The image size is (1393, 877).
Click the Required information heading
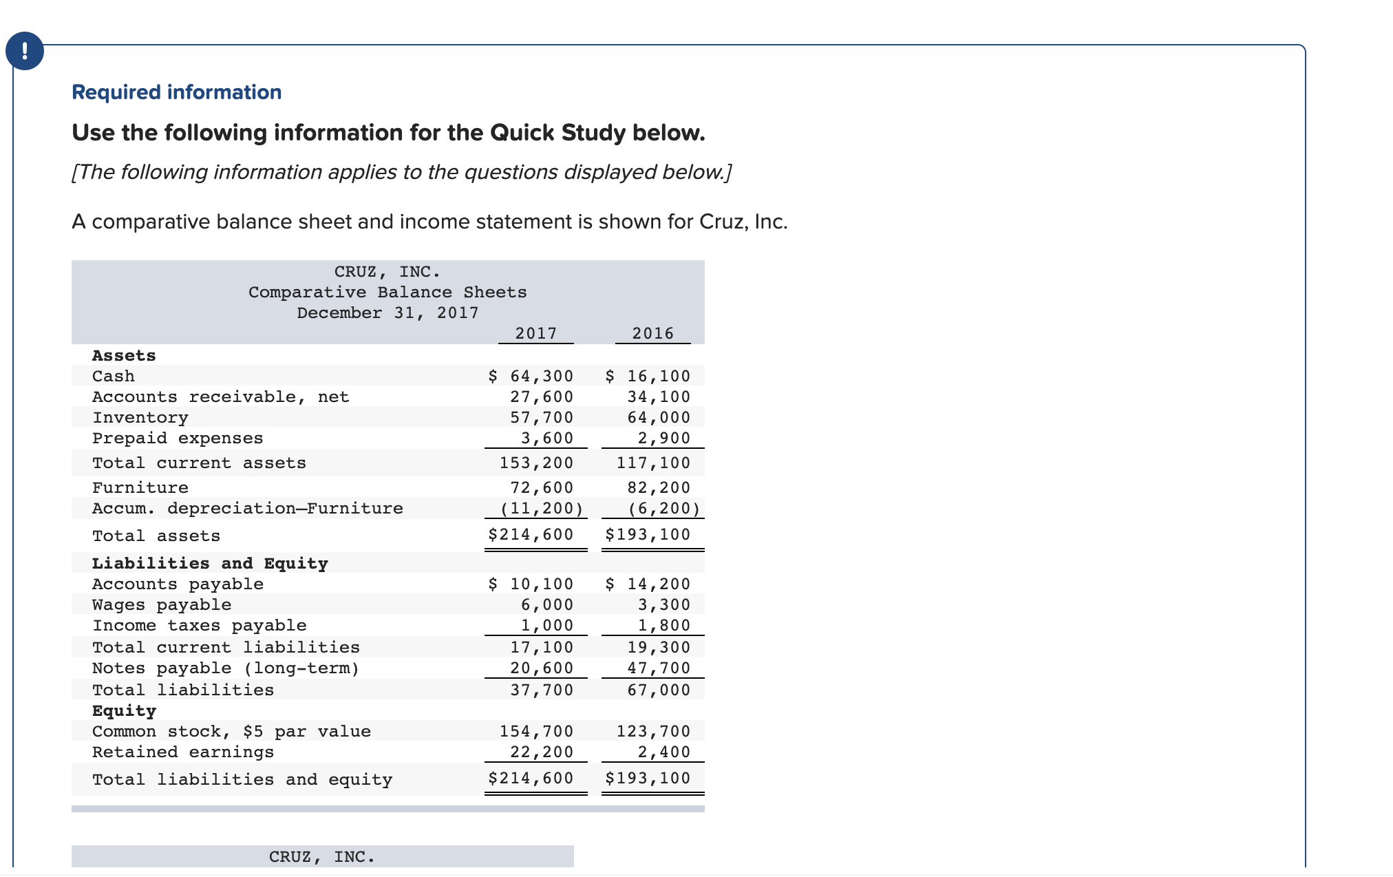pyautogui.click(x=176, y=92)
